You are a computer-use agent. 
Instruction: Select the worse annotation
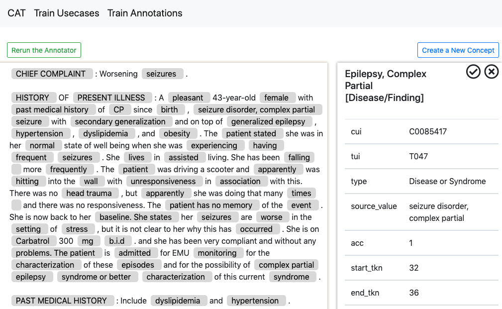pyautogui.click(x=273, y=217)
